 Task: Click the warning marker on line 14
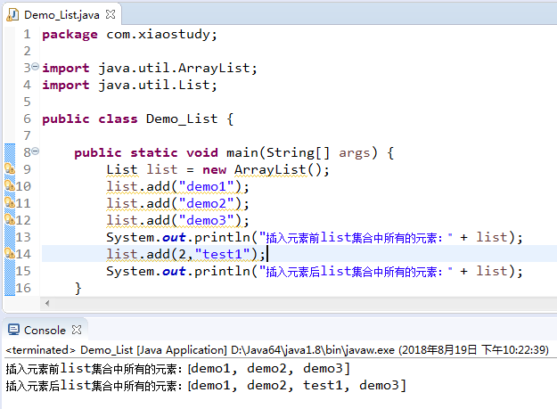(x=10, y=253)
